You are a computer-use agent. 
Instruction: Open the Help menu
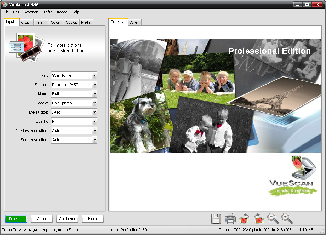point(75,12)
